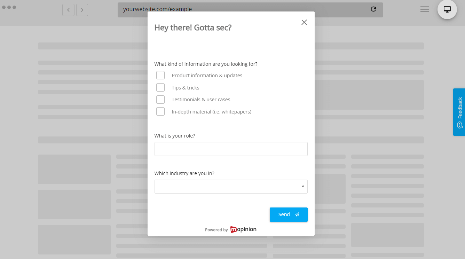The image size is (465, 259).
Task: Click the 'What is your role?' input field
Action: click(231, 149)
